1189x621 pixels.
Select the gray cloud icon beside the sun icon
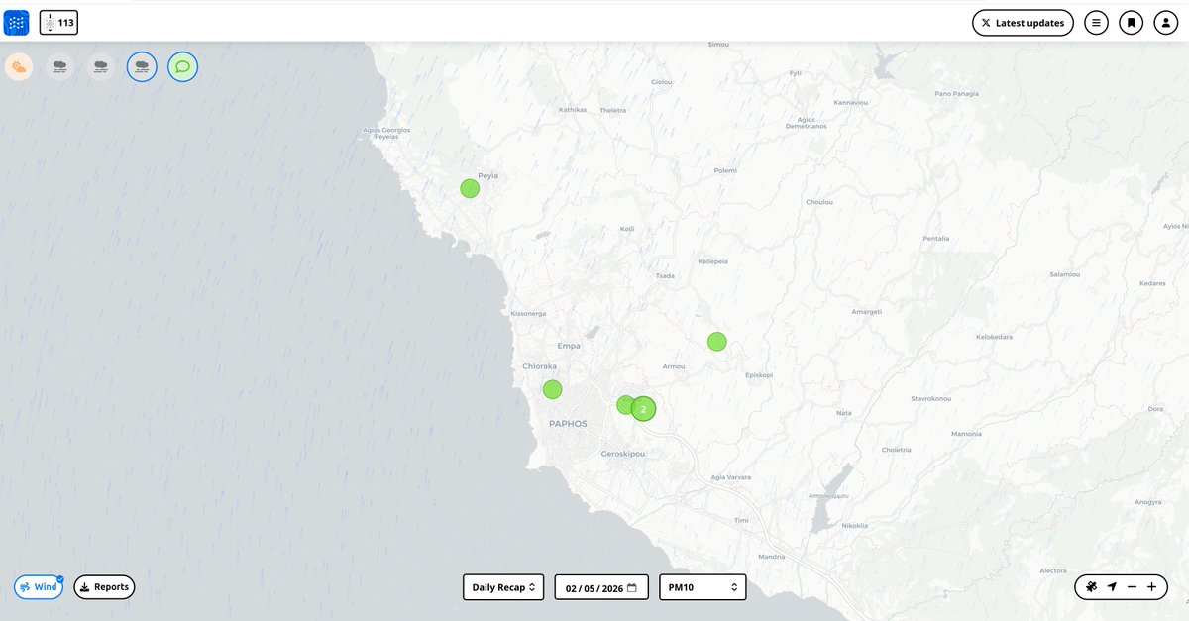[x=60, y=67]
